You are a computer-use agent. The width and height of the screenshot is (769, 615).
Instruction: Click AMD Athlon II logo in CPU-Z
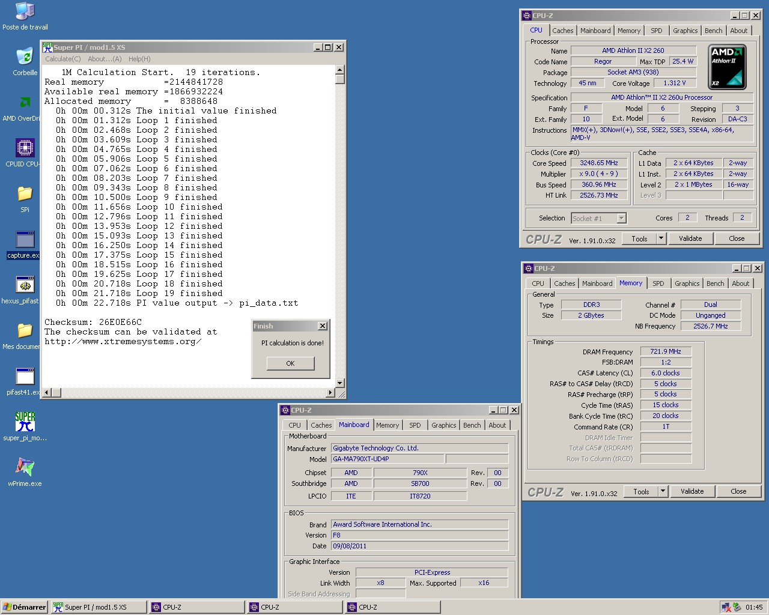[x=727, y=67]
